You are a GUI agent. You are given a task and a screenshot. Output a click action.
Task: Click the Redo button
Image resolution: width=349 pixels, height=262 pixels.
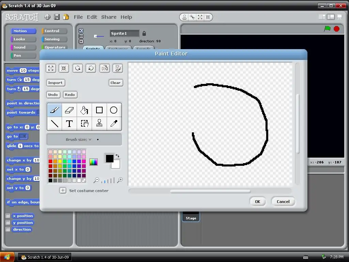(x=70, y=94)
